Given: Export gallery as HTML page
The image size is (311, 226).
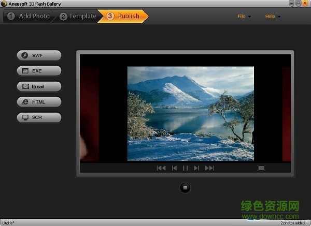Looking at the screenshot, I should pos(39,102).
